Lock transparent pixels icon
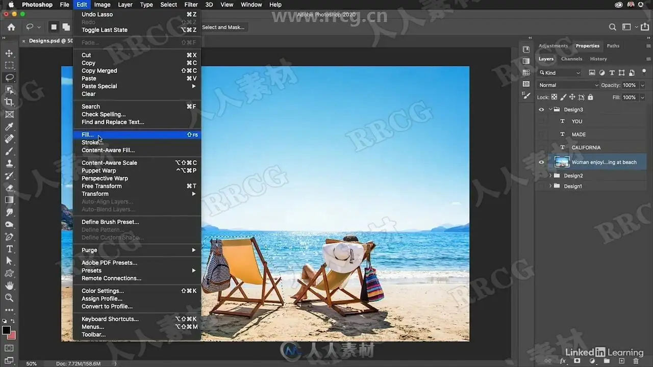The width and height of the screenshot is (653, 367). [554, 97]
